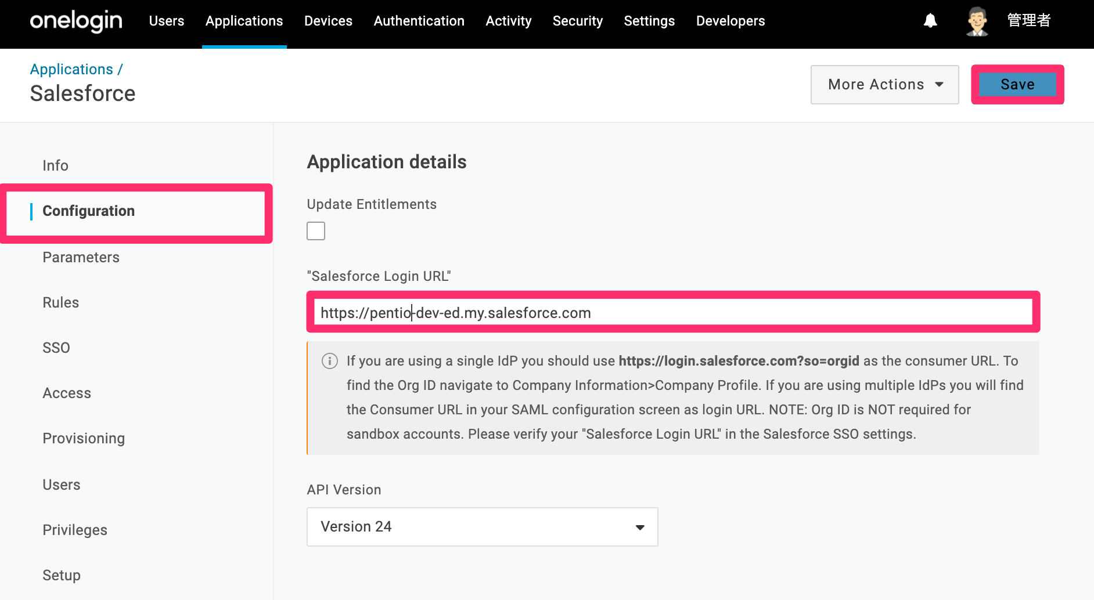This screenshot has height=600, width=1094.
Task: Open the Provisioning sidebar tab
Action: click(84, 438)
